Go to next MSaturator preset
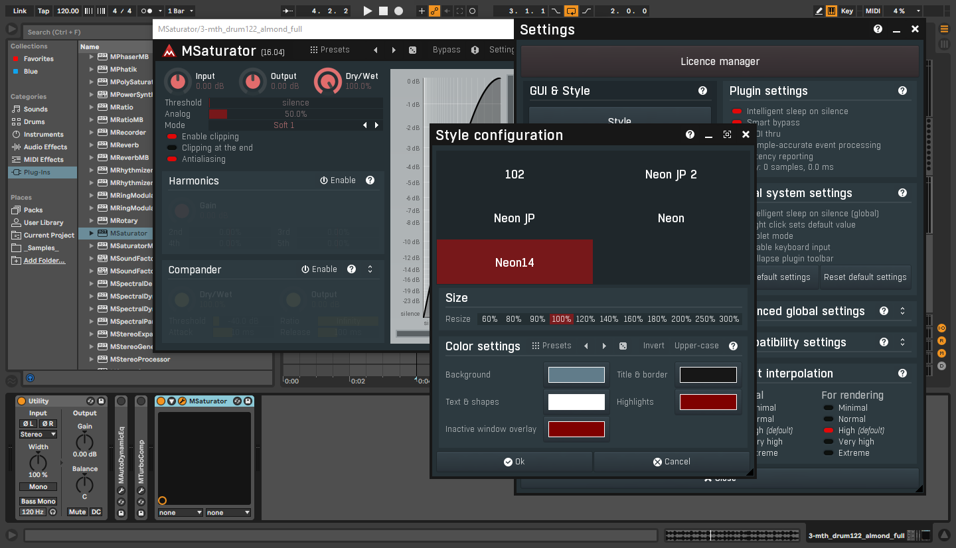Viewport: 956px width, 548px height. 394,50
